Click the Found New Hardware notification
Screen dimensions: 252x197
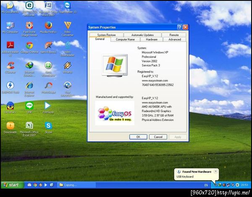point(197,174)
